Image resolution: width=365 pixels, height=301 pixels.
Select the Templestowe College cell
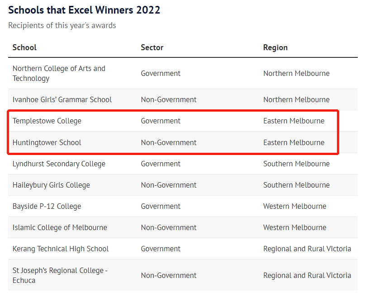coord(47,121)
